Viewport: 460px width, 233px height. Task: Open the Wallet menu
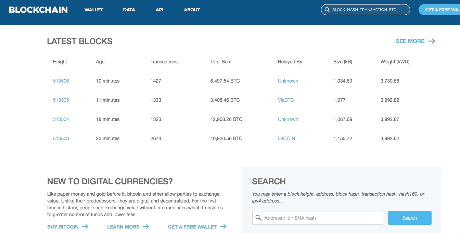pyautogui.click(x=93, y=10)
